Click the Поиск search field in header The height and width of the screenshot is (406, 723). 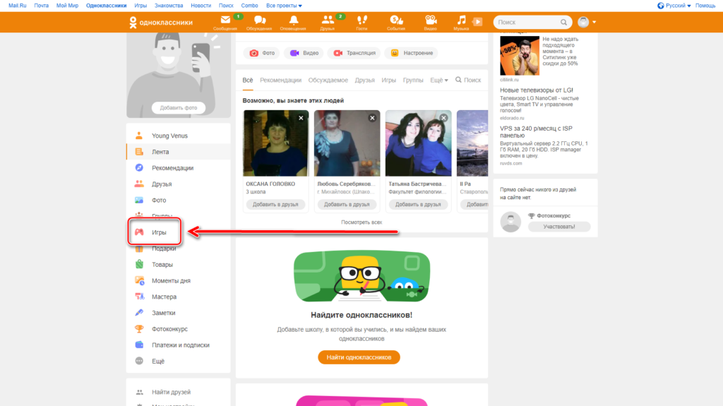pos(527,22)
